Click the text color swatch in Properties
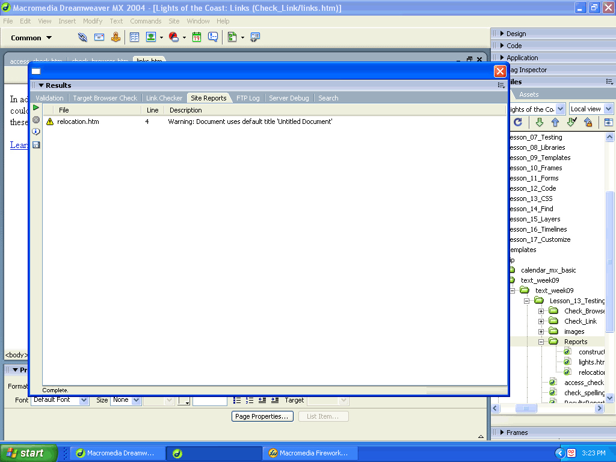 point(184,400)
